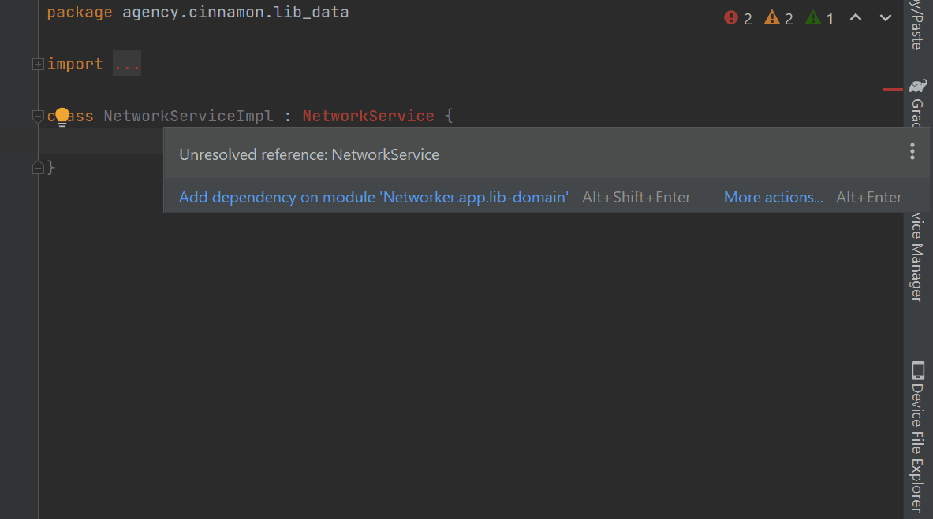Image resolution: width=933 pixels, height=519 pixels.
Task: Add dependency on module 'Networker.app.lib-domain'
Action: [373, 198]
